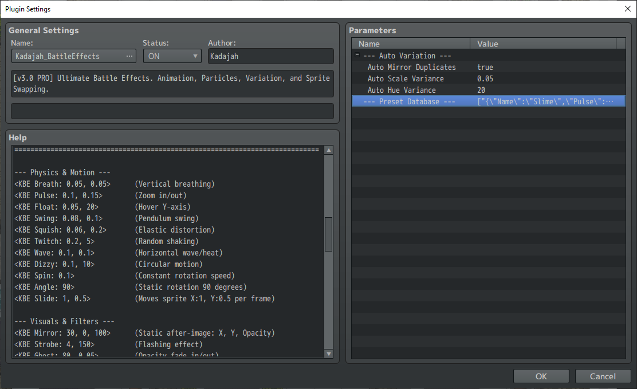637x389 pixels.
Task: Click the Help vertical scrollbar thumb
Action: click(x=329, y=234)
